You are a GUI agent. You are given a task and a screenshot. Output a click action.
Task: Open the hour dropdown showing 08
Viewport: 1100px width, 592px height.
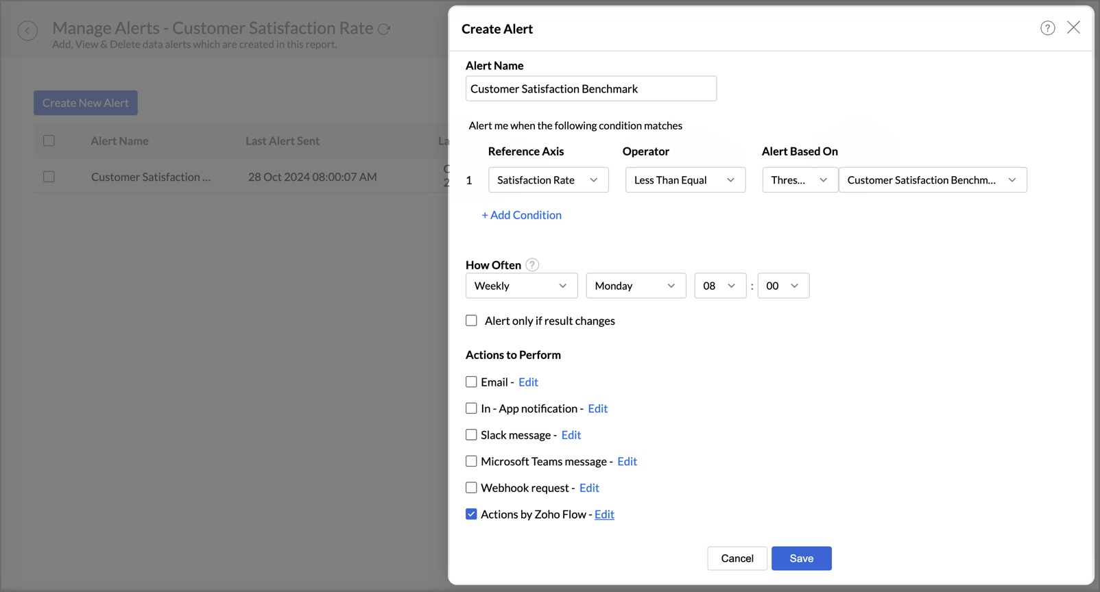pos(719,286)
